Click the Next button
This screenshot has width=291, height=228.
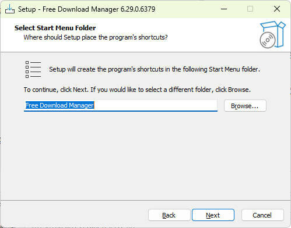[213, 215]
